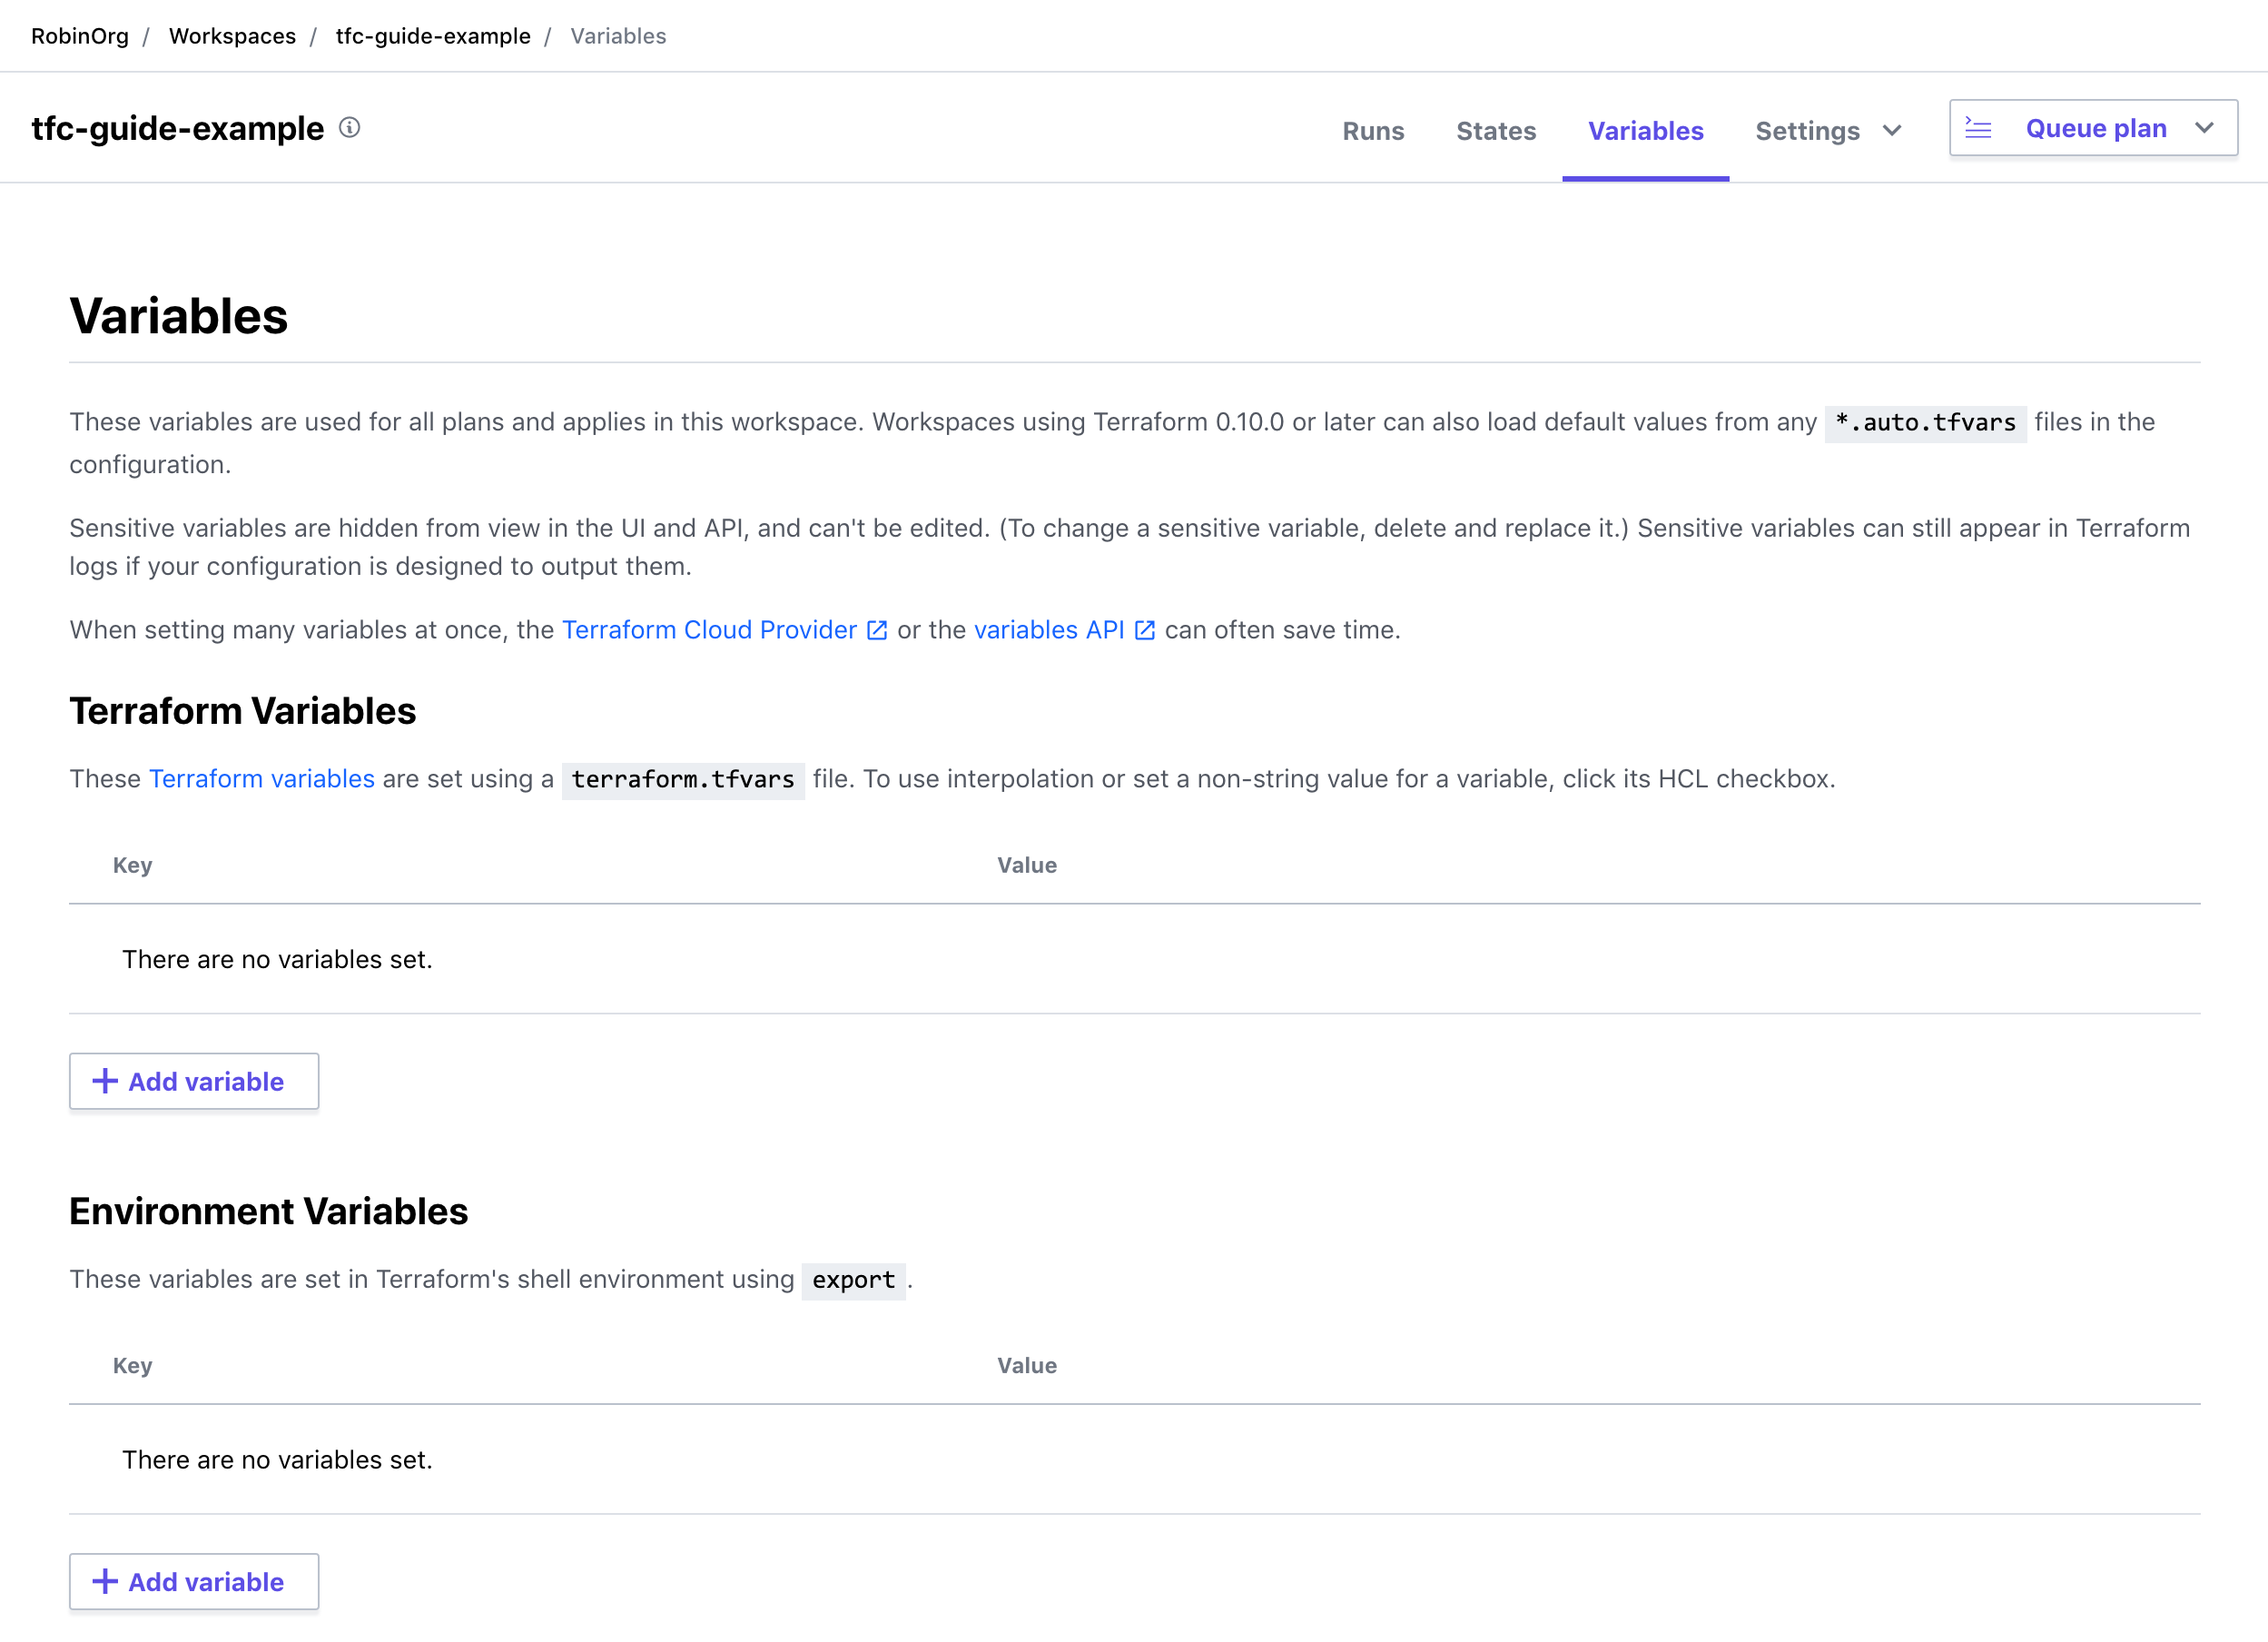The height and width of the screenshot is (1642, 2268).
Task: Open the Terraform variables documentation link
Action: (x=261, y=779)
